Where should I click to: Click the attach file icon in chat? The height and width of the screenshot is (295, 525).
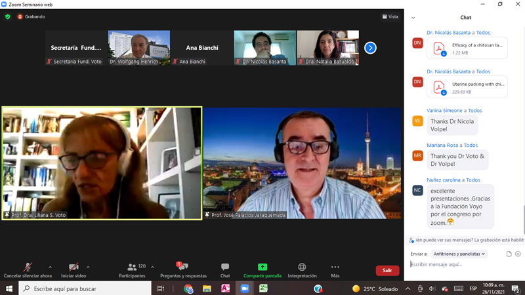pyautogui.click(x=509, y=254)
